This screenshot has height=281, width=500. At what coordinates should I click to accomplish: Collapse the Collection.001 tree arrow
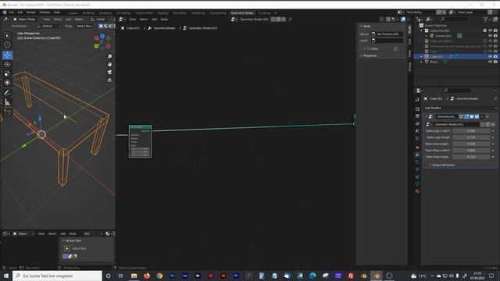coord(422,30)
